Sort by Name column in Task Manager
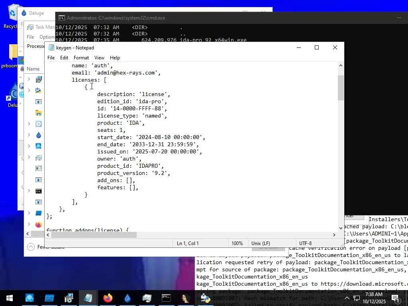This screenshot has width=408, height=306. click(33, 69)
